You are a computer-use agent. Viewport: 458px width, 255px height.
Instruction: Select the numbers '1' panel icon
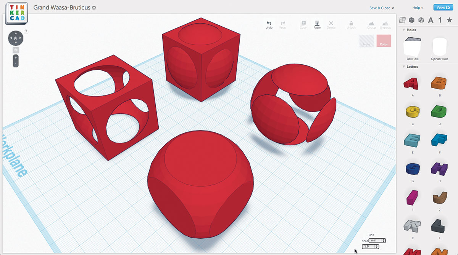tap(440, 20)
